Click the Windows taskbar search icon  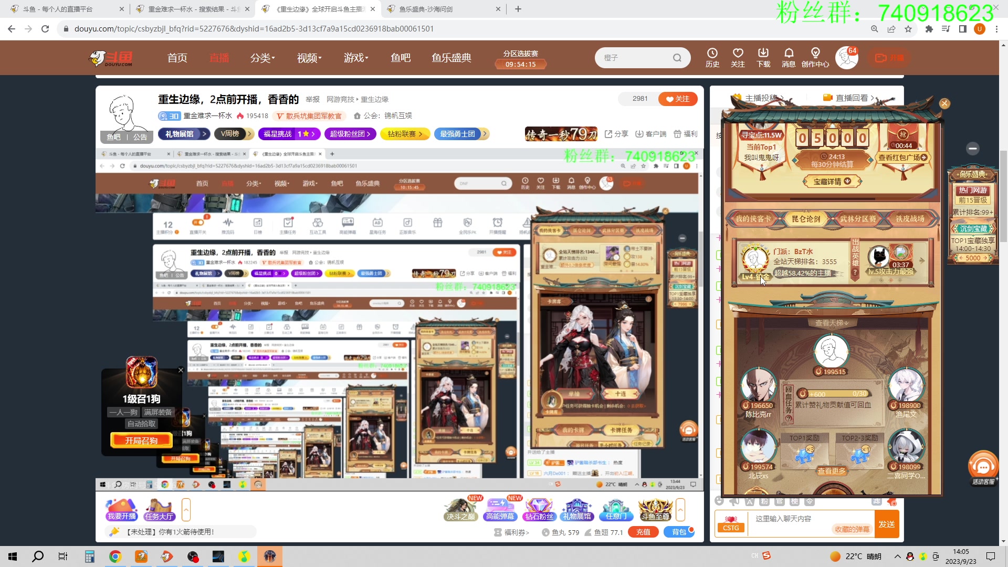pyautogui.click(x=38, y=556)
